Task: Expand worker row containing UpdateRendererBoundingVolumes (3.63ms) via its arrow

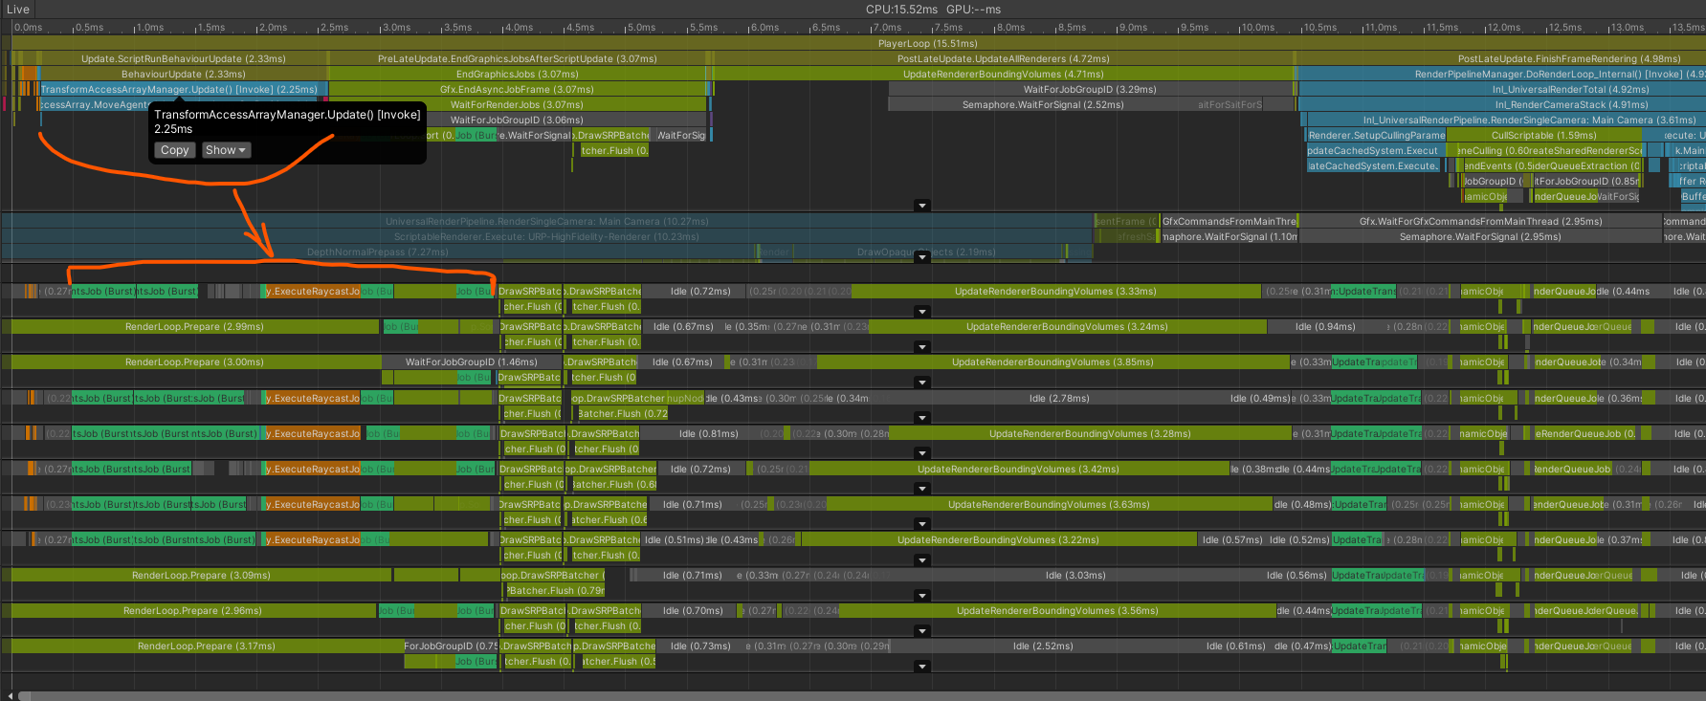Action: coord(921,524)
